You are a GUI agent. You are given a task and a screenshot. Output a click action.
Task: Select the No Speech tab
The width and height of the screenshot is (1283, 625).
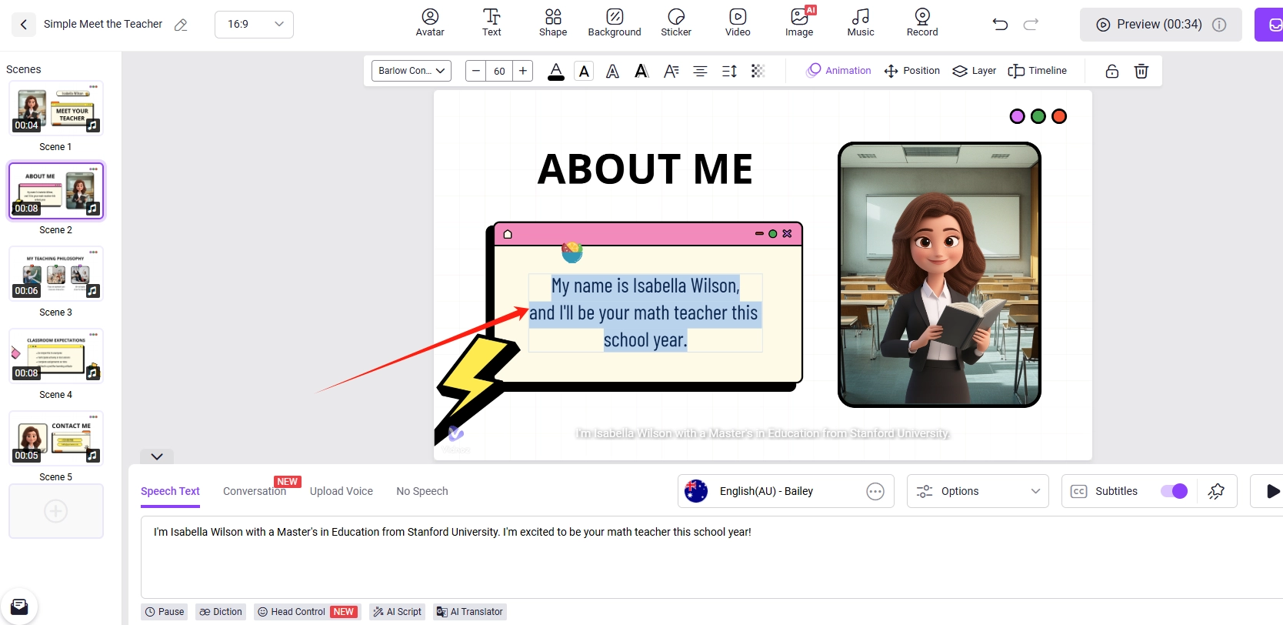tap(422, 491)
